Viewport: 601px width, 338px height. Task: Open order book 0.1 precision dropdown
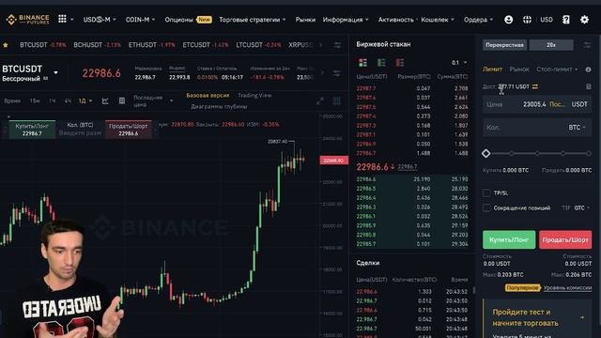point(459,63)
